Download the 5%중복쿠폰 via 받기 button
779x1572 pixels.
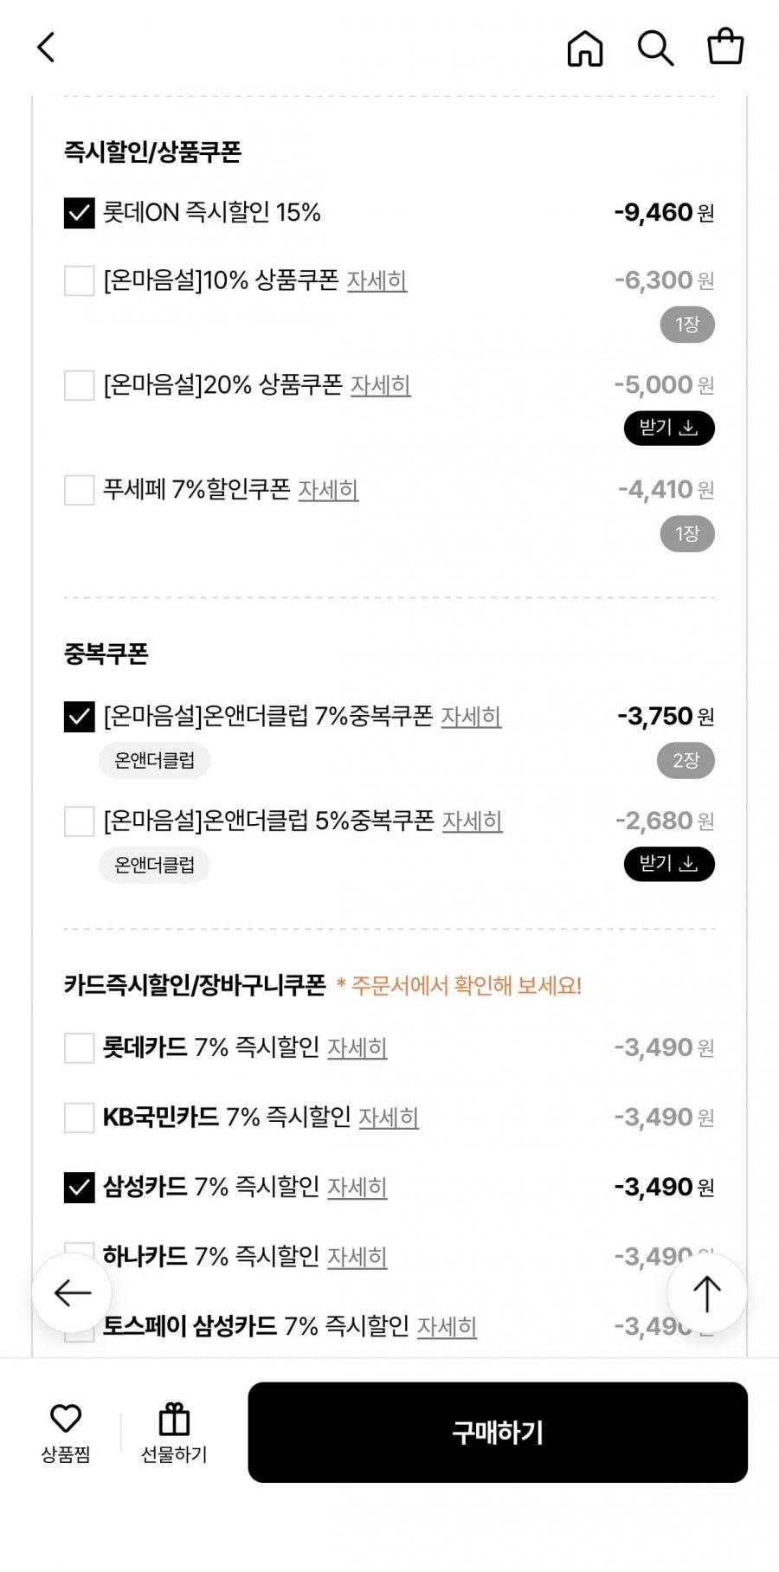[669, 864]
